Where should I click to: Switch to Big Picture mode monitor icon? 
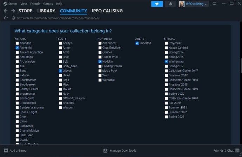(214, 4)
